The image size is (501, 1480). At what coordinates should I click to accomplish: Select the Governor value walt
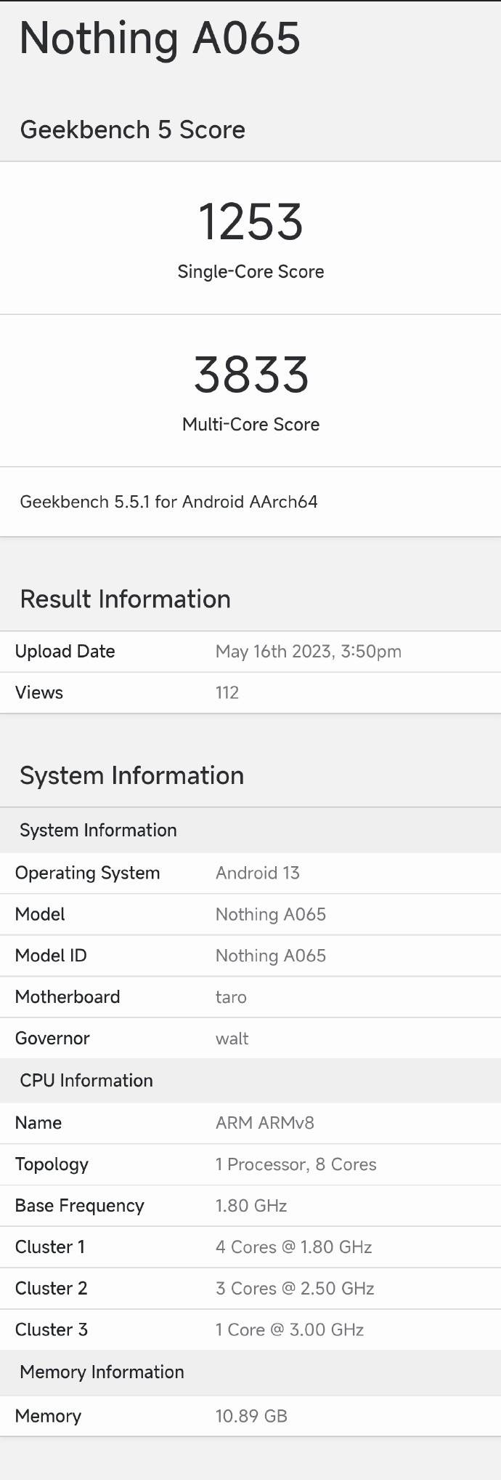[232, 1039]
